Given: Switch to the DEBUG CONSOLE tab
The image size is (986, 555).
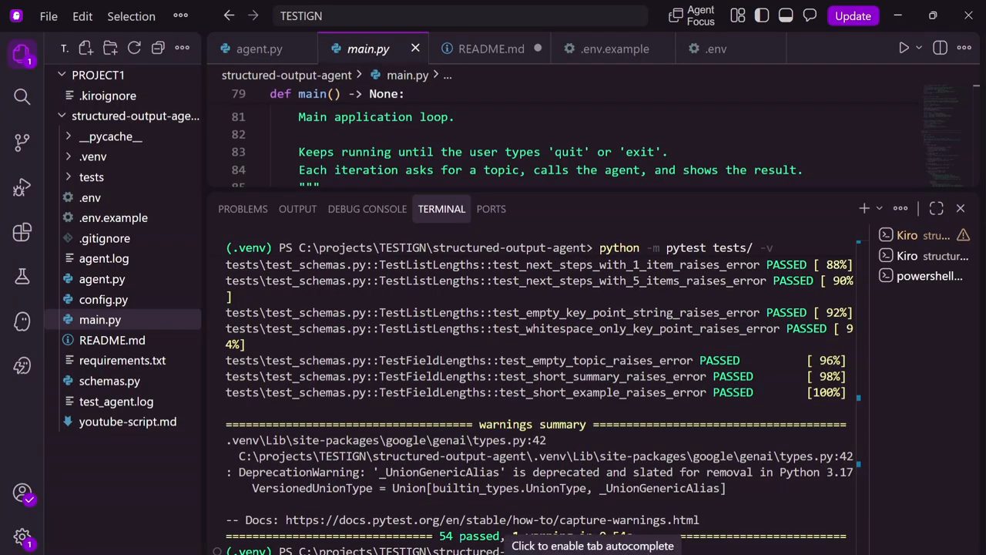Looking at the screenshot, I should click(367, 209).
